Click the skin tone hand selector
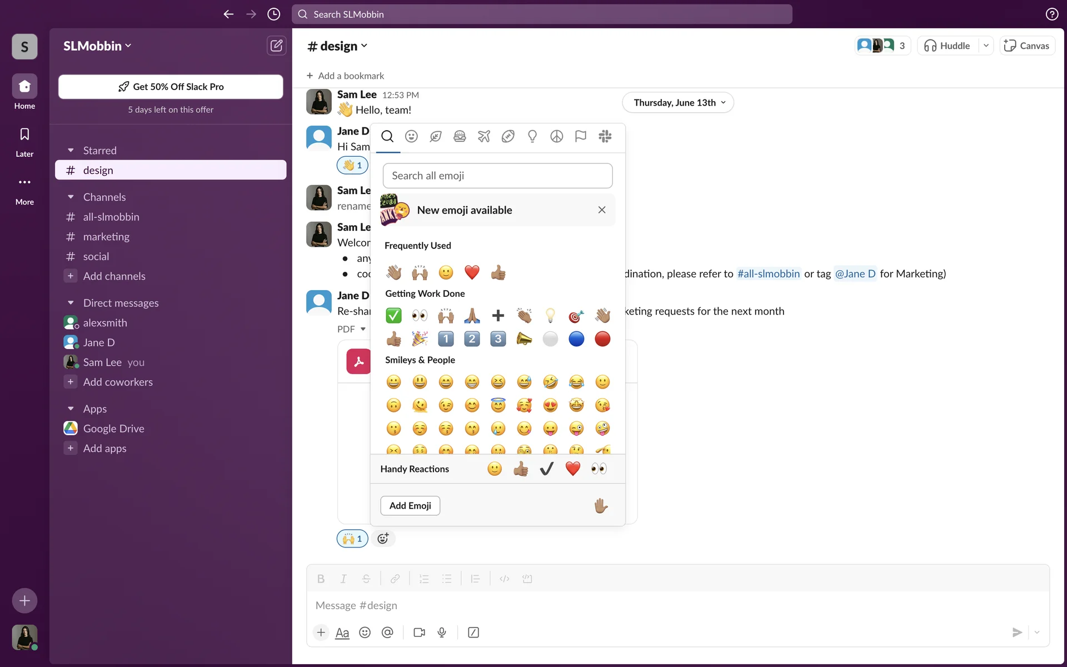Image resolution: width=1067 pixels, height=667 pixels. [x=601, y=506]
